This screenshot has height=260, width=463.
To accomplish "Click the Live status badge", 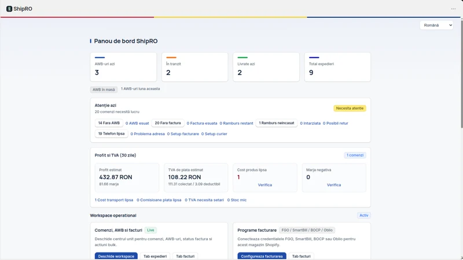I will (x=150, y=230).
